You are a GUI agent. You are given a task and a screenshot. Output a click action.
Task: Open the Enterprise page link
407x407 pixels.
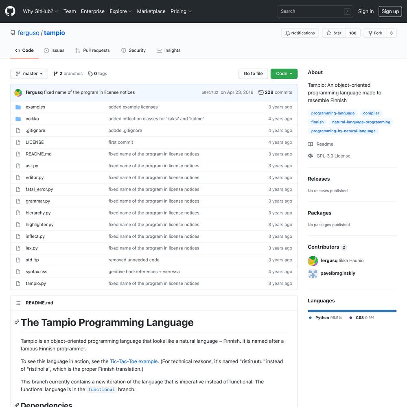click(x=93, y=11)
